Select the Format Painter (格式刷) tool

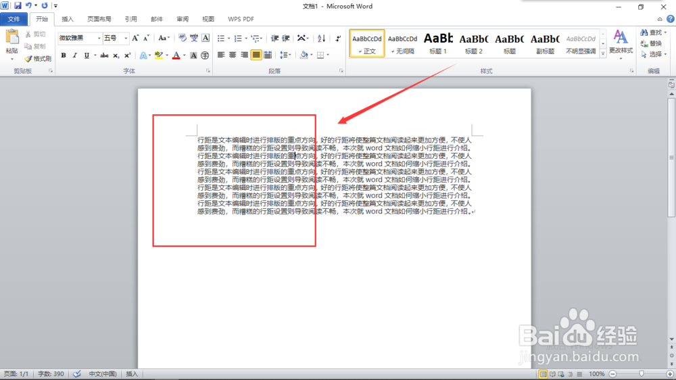coord(38,59)
